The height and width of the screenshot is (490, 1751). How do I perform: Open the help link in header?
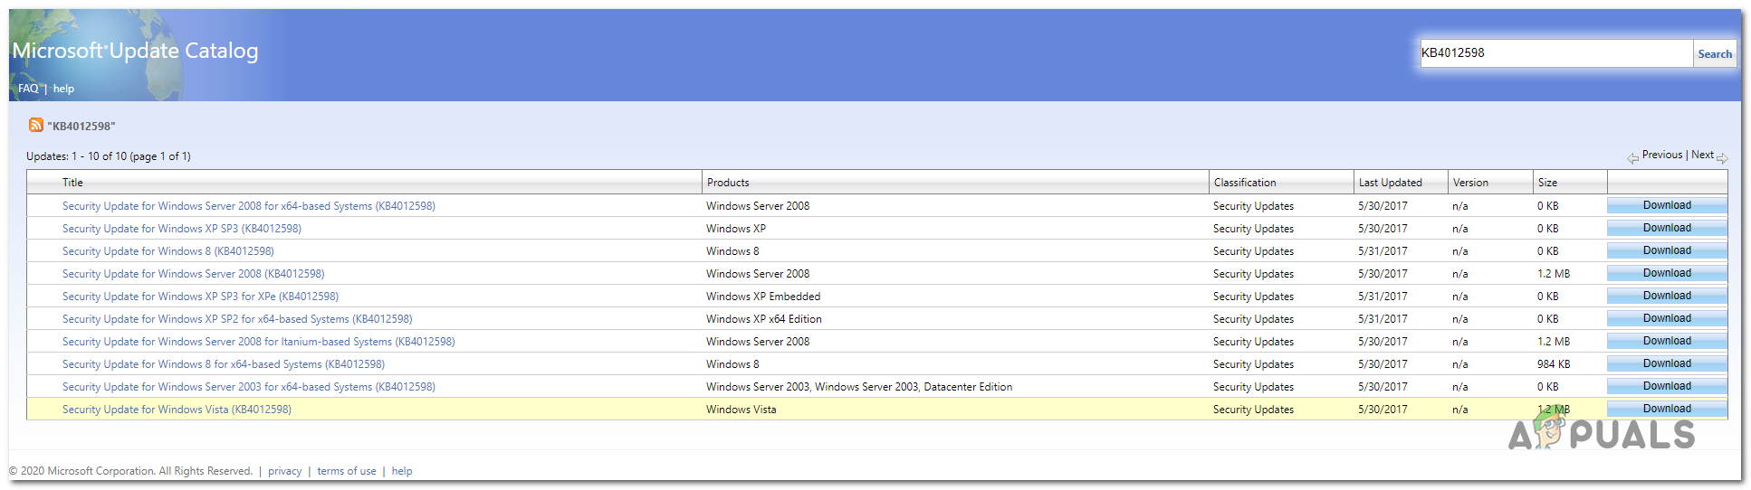[x=63, y=89]
